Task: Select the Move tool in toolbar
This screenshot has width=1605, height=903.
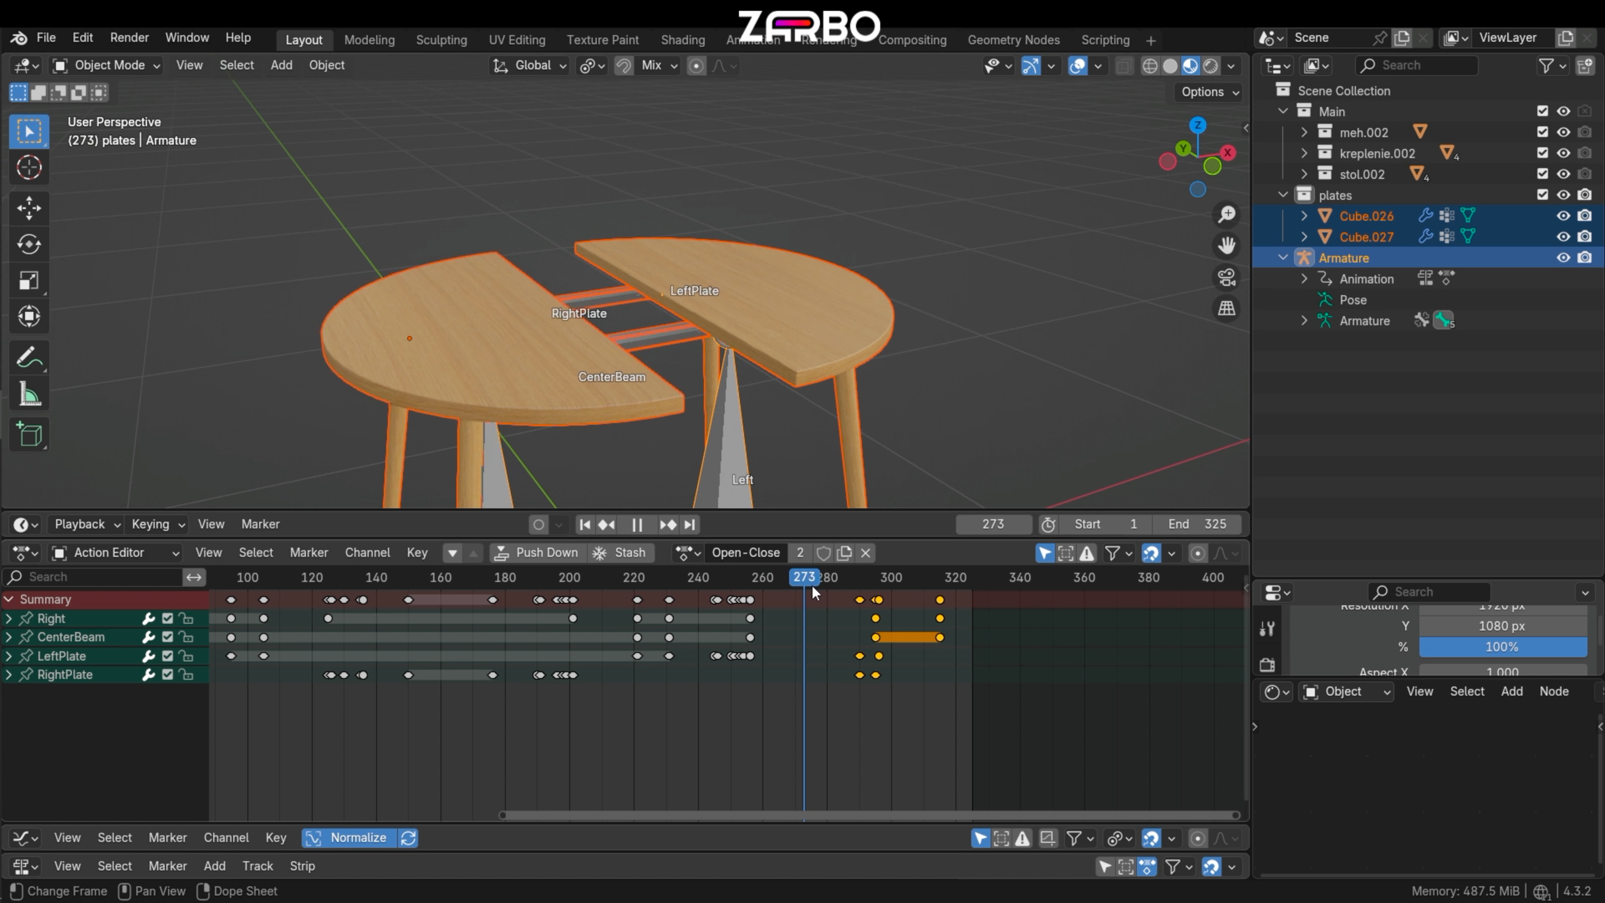Action: [x=29, y=208]
